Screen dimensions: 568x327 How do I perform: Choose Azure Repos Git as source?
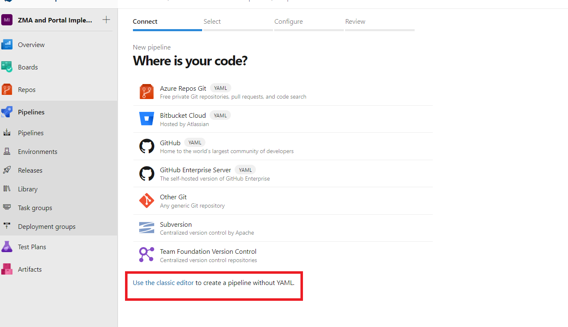[x=183, y=89]
